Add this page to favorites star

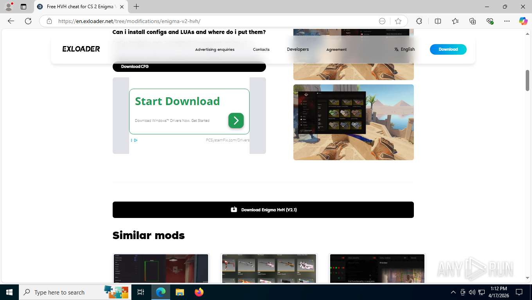(x=398, y=21)
